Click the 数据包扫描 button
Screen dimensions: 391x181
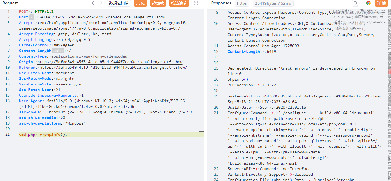click(119, 3)
